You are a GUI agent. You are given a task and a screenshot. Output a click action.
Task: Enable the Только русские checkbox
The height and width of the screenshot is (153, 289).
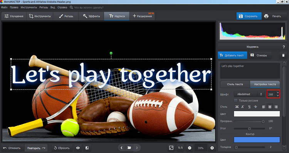coord(235,101)
